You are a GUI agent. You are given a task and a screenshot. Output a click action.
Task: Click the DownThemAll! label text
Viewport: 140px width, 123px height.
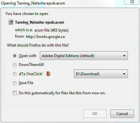click(x=31, y=65)
